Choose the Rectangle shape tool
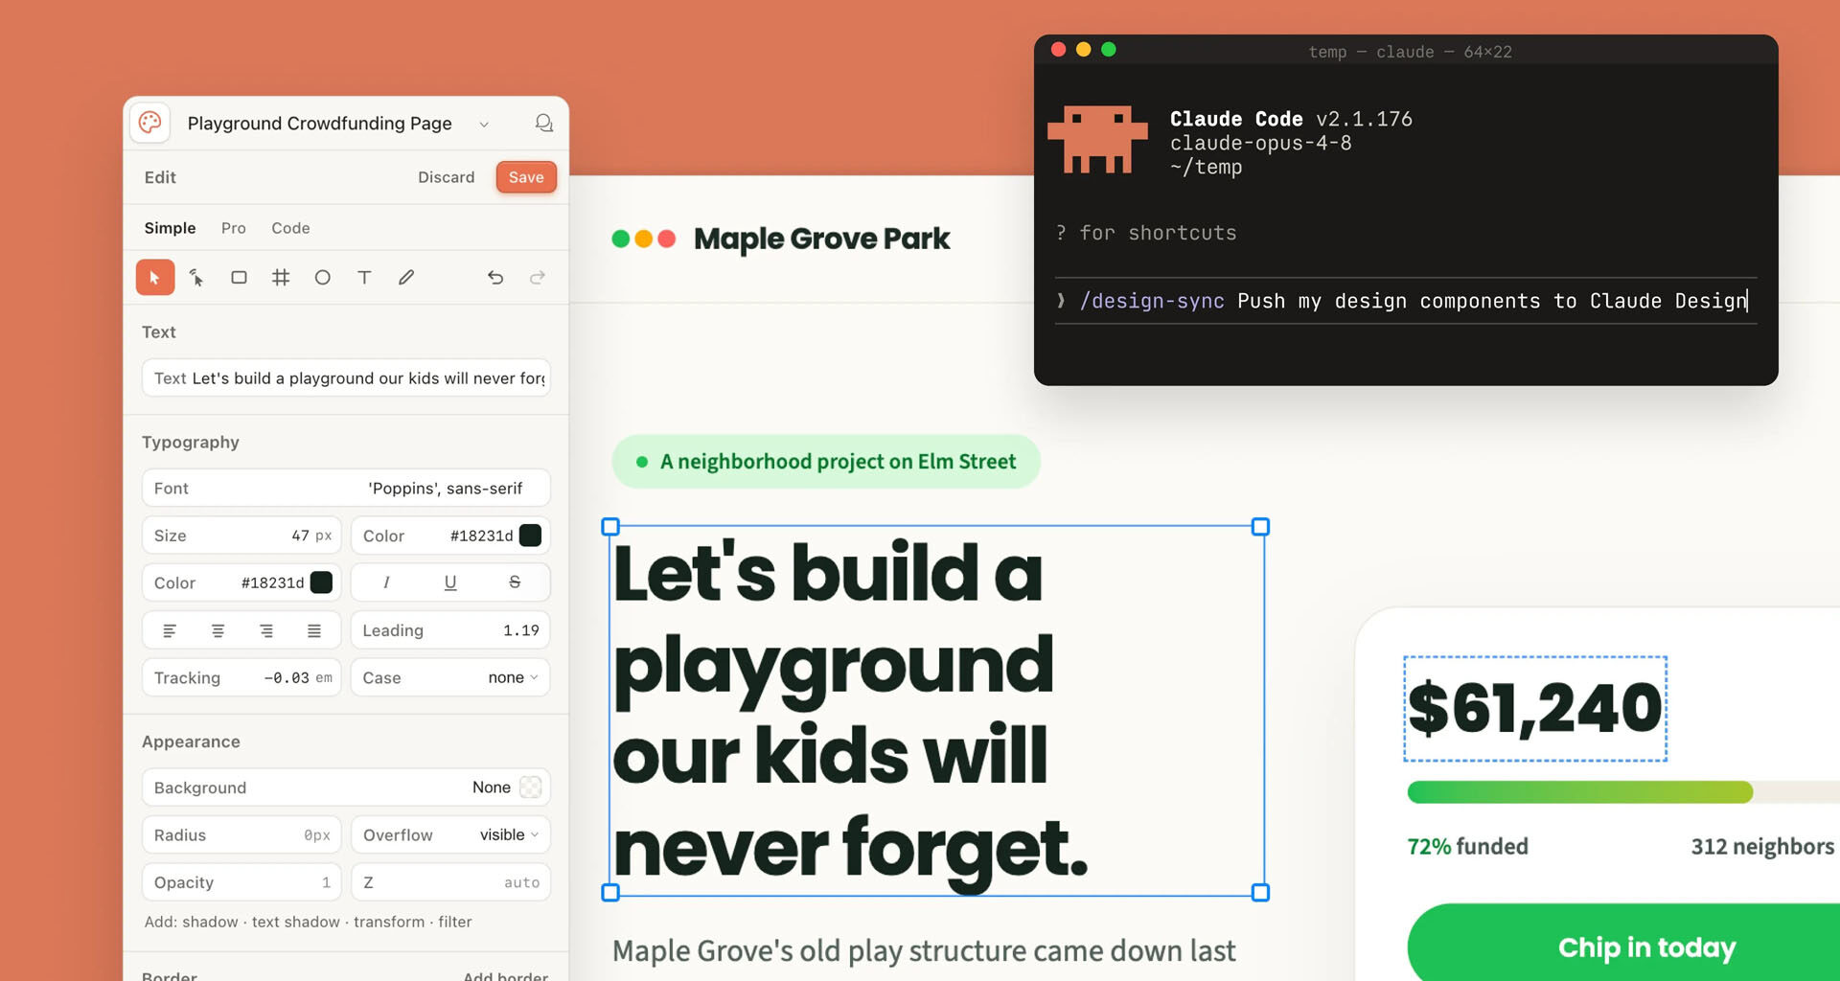The width and height of the screenshot is (1840, 981). click(x=239, y=278)
